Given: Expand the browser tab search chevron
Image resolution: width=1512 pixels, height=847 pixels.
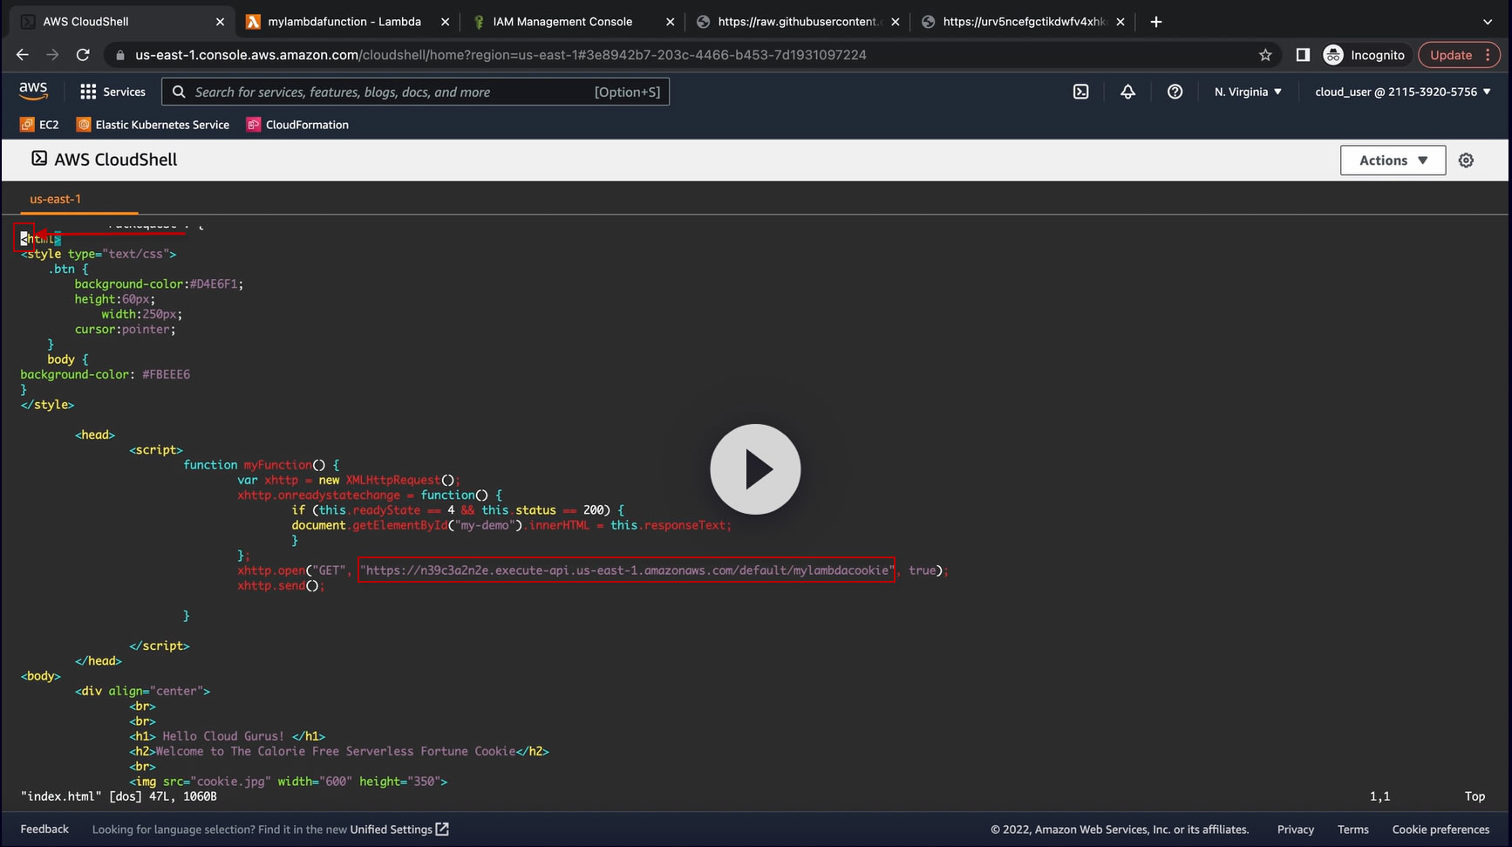Looking at the screenshot, I should [1488, 22].
